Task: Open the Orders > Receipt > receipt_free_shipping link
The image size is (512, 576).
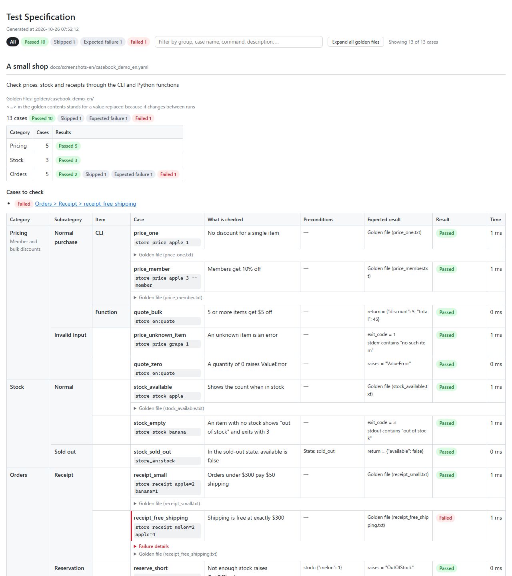Action: point(86,204)
